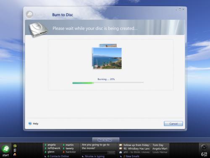
Task: Expand the 2 New Emails section arrow
Action: [121, 156]
